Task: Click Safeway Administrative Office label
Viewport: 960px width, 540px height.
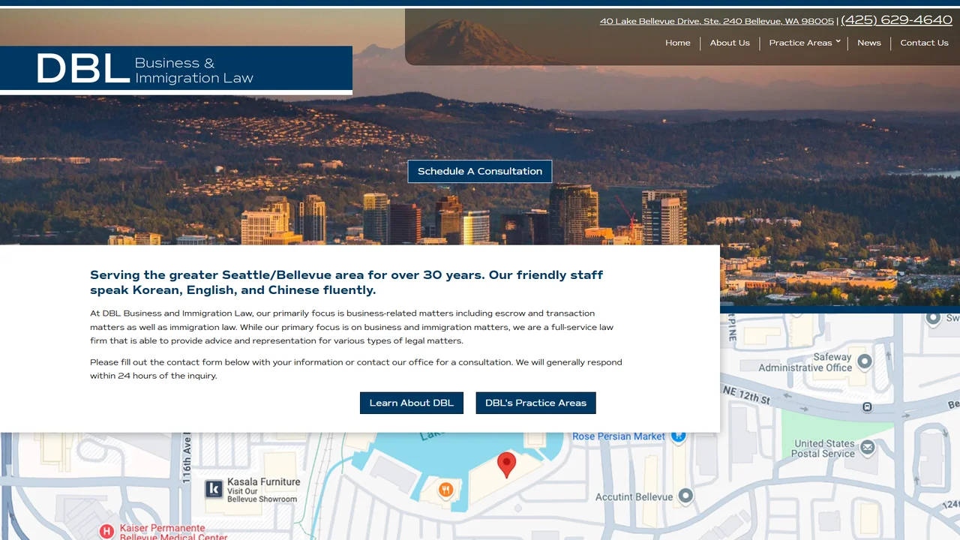Action: pyautogui.click(x=805, y=362)
